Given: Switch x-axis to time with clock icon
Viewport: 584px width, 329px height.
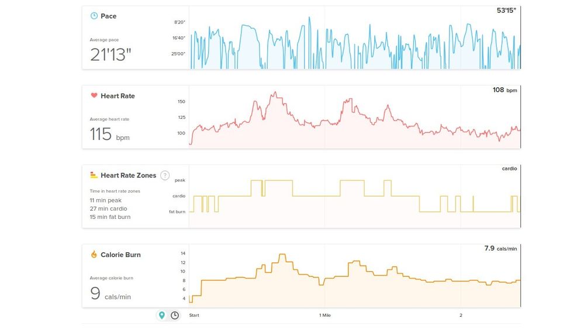Looking at the screenshot, I should 175,315.
